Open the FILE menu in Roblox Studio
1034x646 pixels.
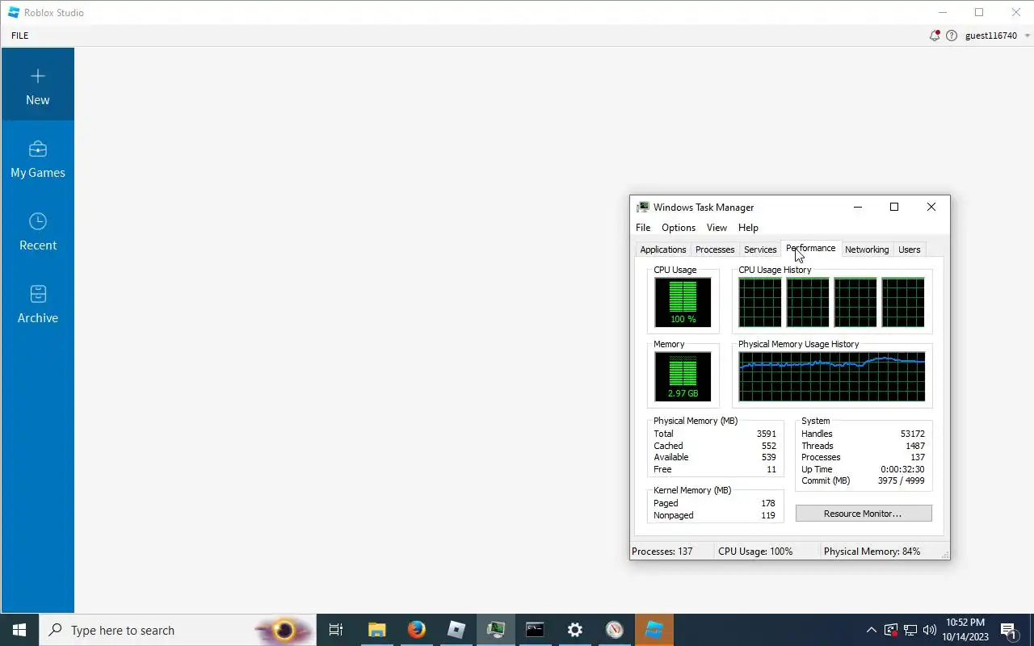tap(20, 36)
